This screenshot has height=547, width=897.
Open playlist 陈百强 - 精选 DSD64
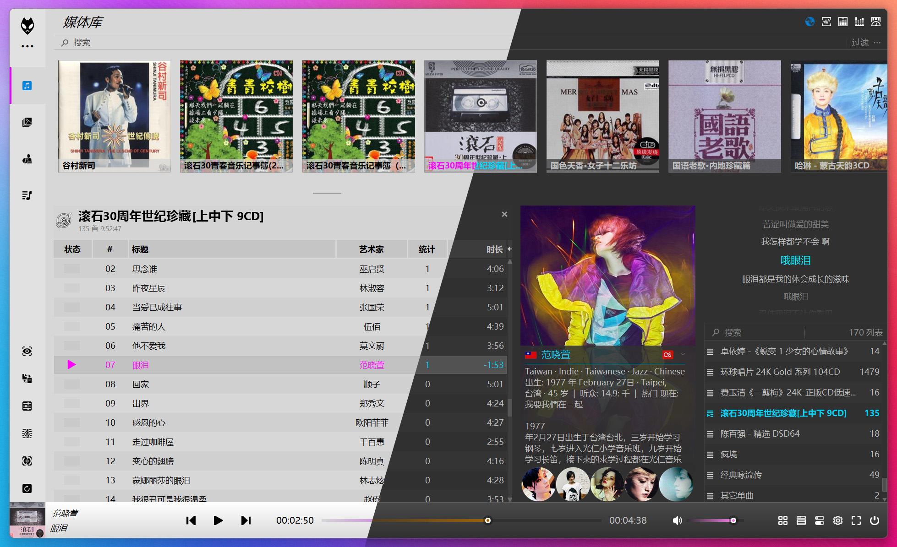pos(794,433)
